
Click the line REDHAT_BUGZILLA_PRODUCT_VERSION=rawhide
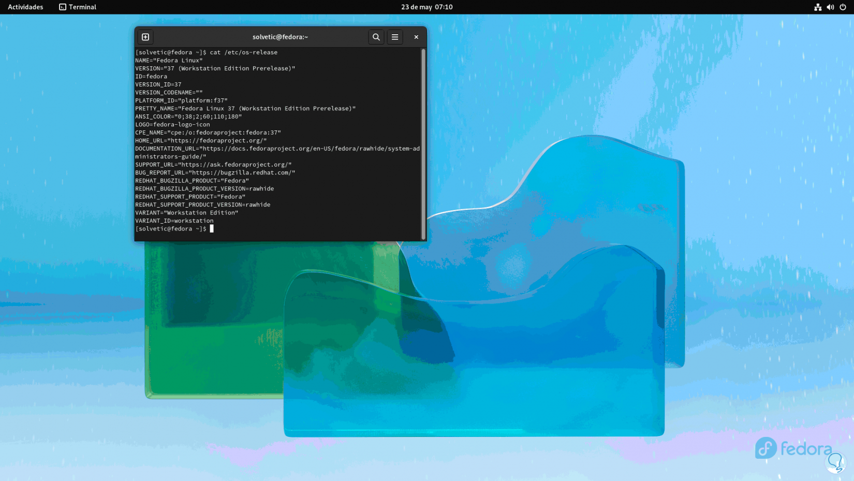click(204, 188)
